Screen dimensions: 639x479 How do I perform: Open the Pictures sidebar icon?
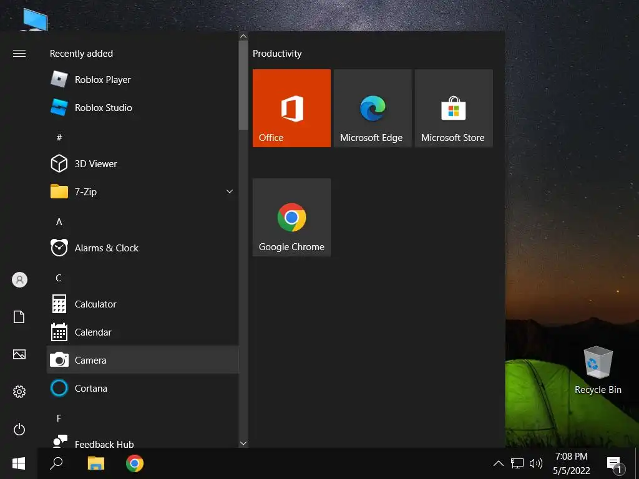coord(19,354)
